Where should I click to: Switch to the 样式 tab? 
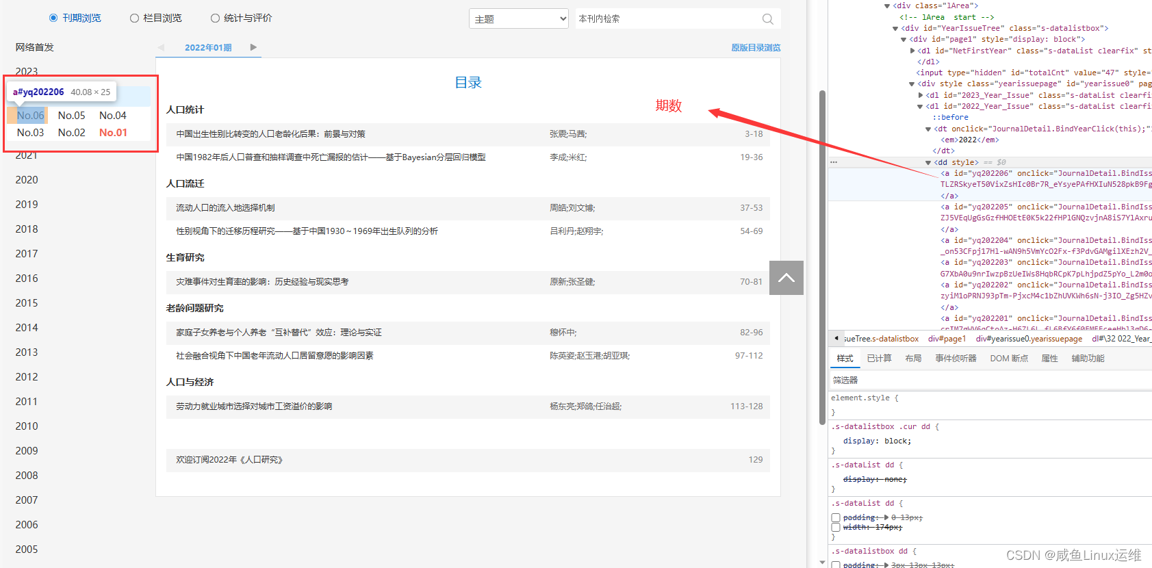[845, 359]
